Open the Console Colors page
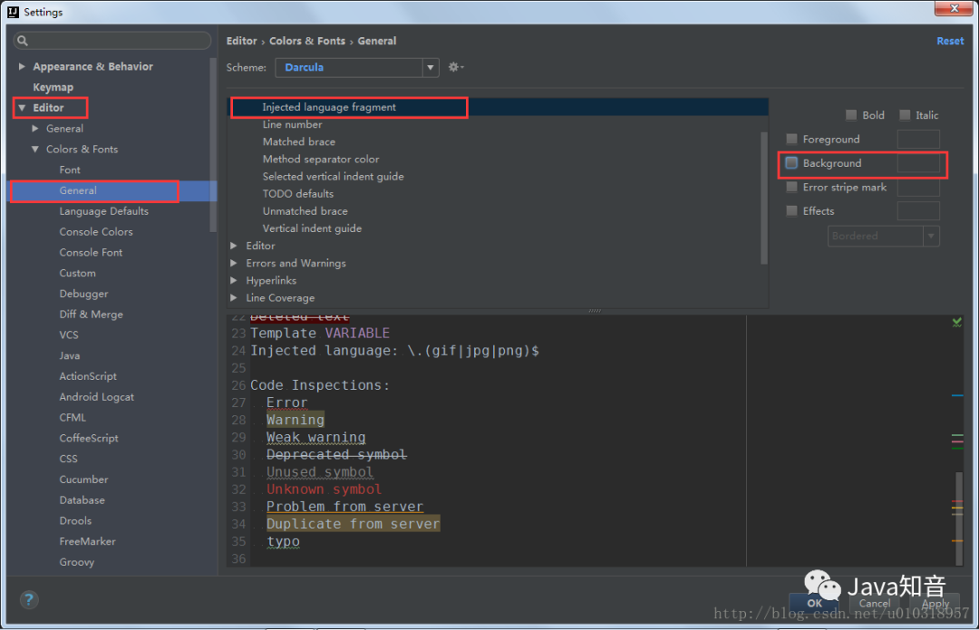 click(96, 232)
